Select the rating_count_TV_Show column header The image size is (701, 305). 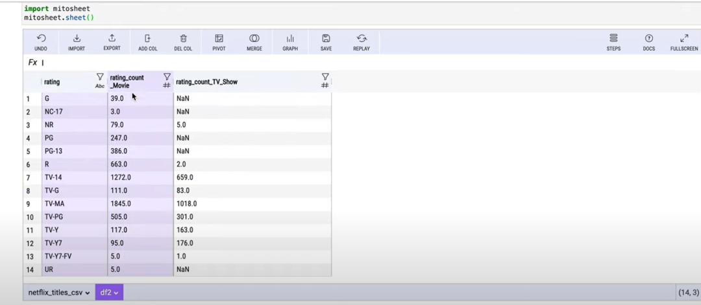coord(206,82)
